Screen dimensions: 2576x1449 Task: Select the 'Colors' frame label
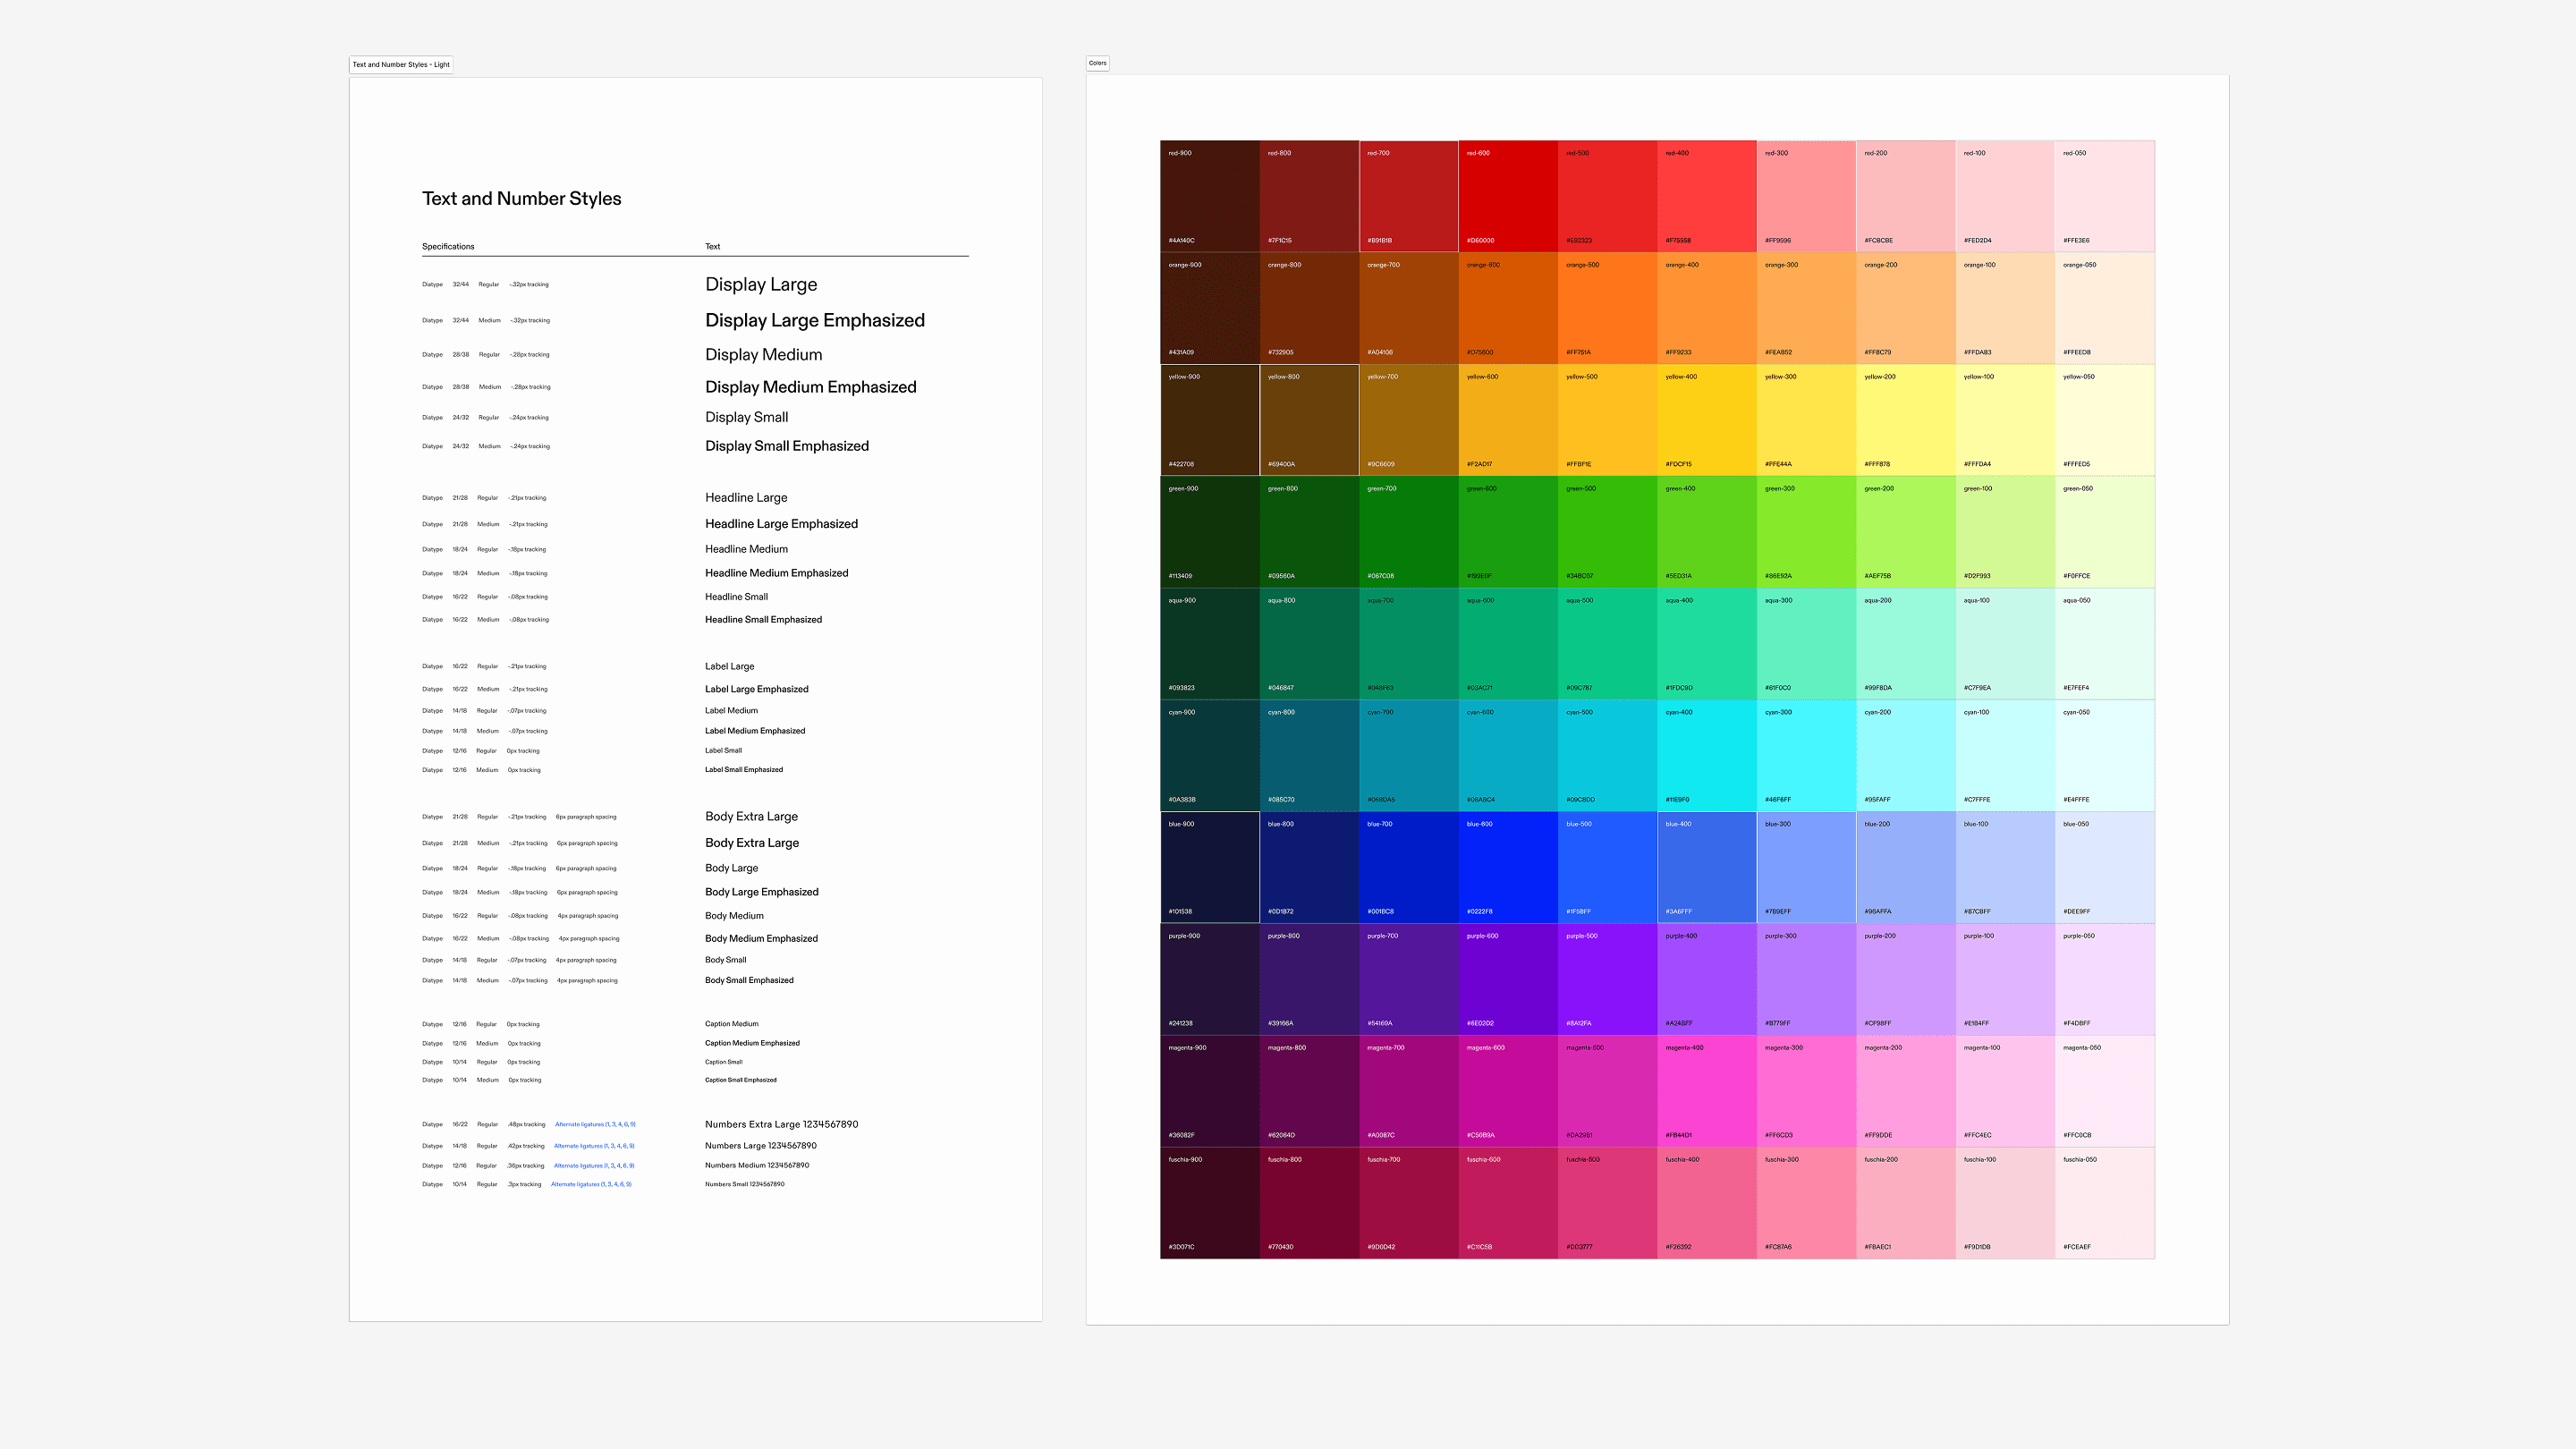coord(1097,63)
